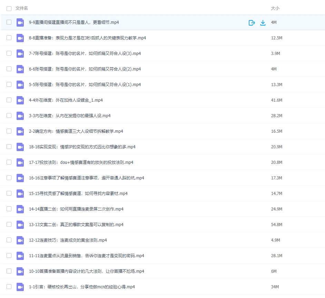Screen dimensions: 325x298
Task: Check the checkbox for 2-2确定方向 file
Action: pos(9,131)
